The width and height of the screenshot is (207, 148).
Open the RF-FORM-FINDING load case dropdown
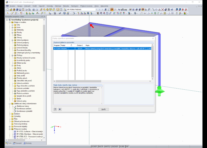coord(96,10)
